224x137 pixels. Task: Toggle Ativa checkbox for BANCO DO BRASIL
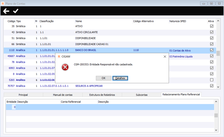[212, 50]
